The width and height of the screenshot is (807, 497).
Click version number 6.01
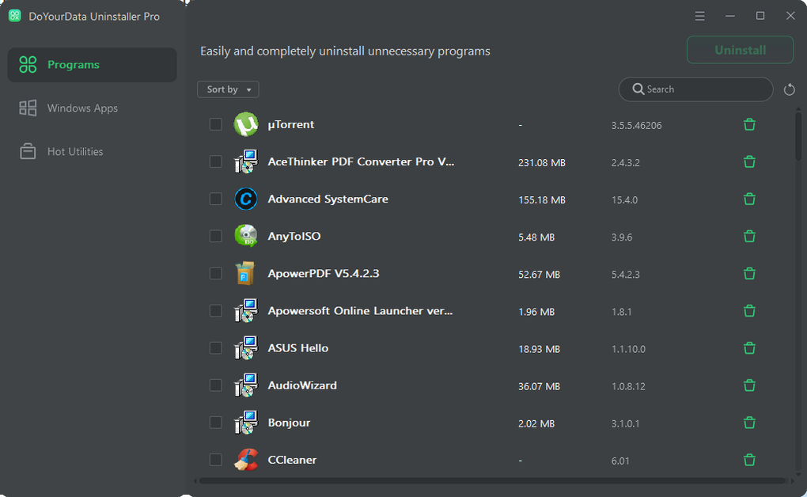pyautogui.click(x=620, y=461)
